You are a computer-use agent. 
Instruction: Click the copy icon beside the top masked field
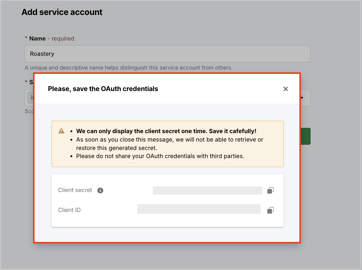tap(270, 190)
